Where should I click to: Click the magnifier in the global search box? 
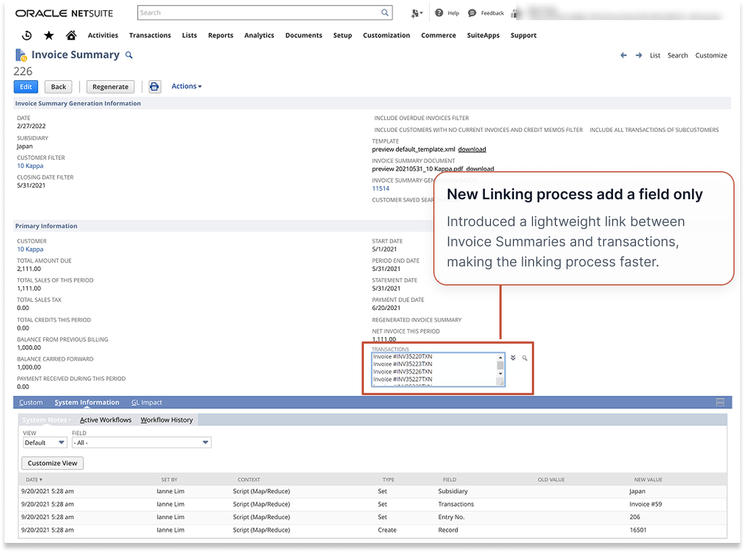(x=385, y=12)
